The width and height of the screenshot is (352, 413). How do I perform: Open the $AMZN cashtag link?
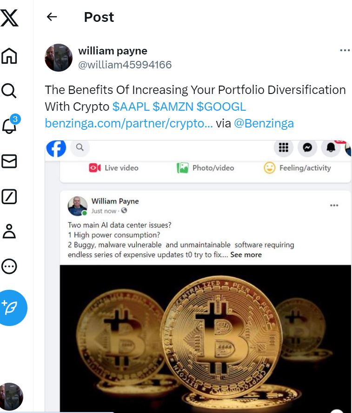pyautogui.click(x=173, y=107)
